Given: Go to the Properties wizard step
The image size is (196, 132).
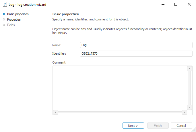Looking at the screenshot, I should 14,20.
